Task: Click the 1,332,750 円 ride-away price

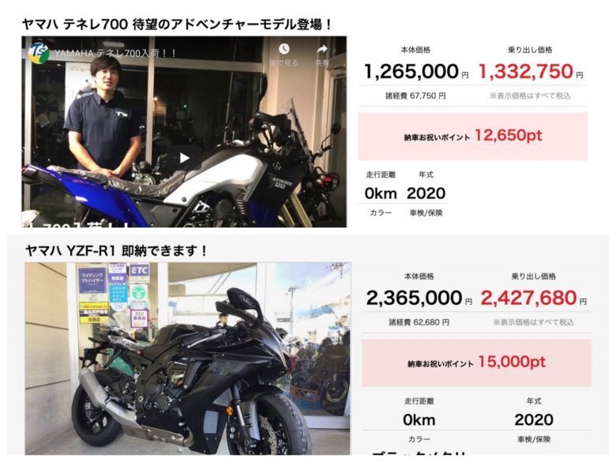Action: (531, 72)
